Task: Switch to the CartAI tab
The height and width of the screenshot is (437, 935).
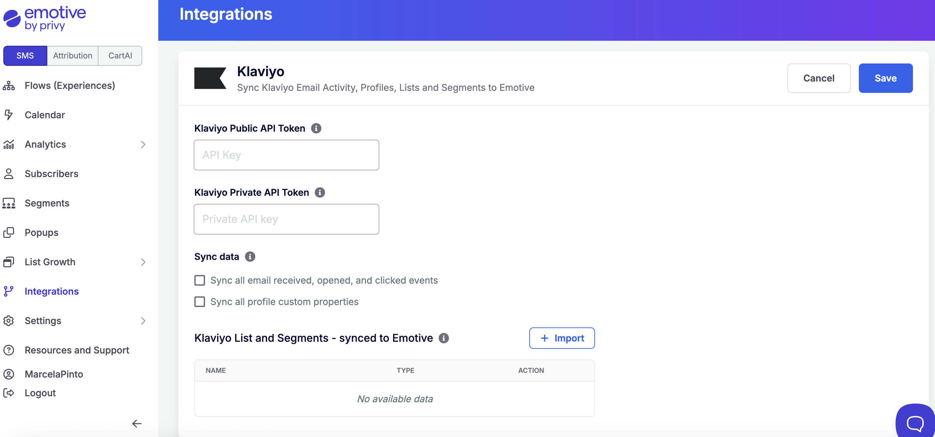Action: coord(120,55)
